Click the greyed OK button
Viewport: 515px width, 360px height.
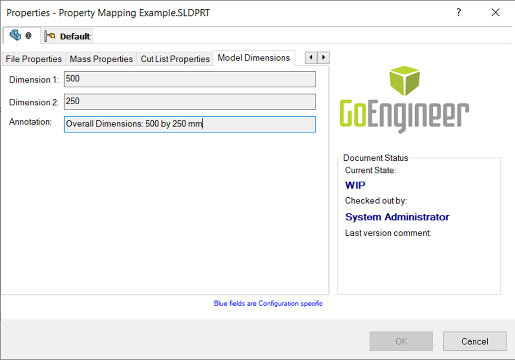[x=401, y=341]
